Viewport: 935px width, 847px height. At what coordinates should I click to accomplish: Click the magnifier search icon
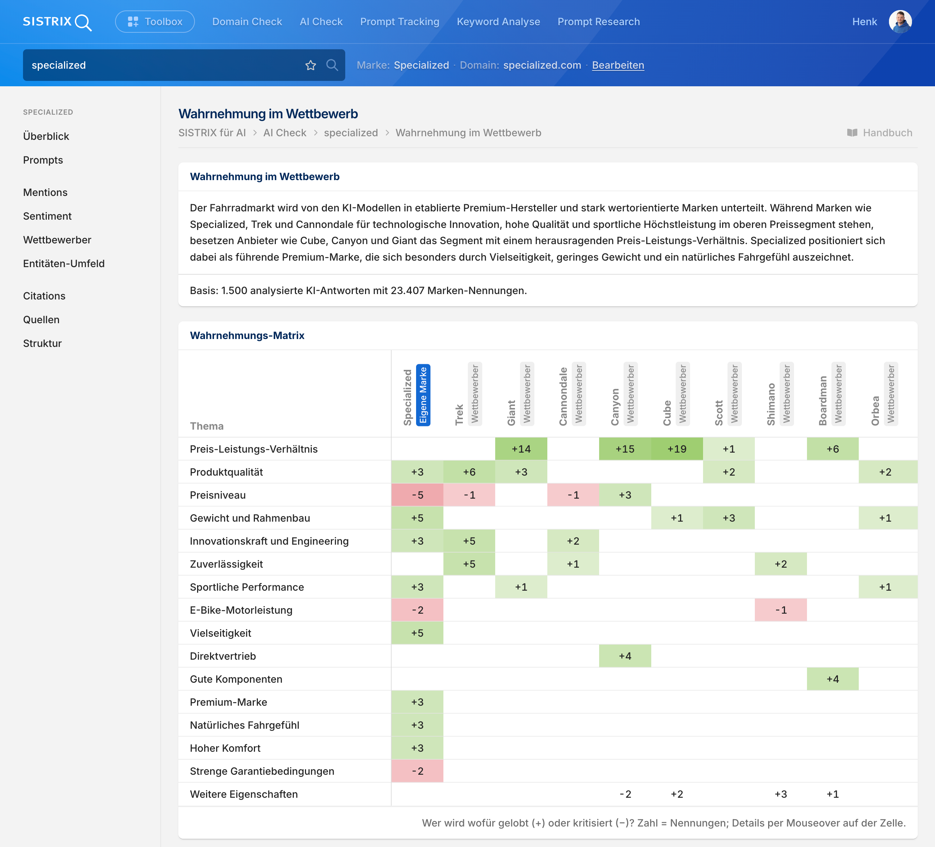[x=332, y=65]
